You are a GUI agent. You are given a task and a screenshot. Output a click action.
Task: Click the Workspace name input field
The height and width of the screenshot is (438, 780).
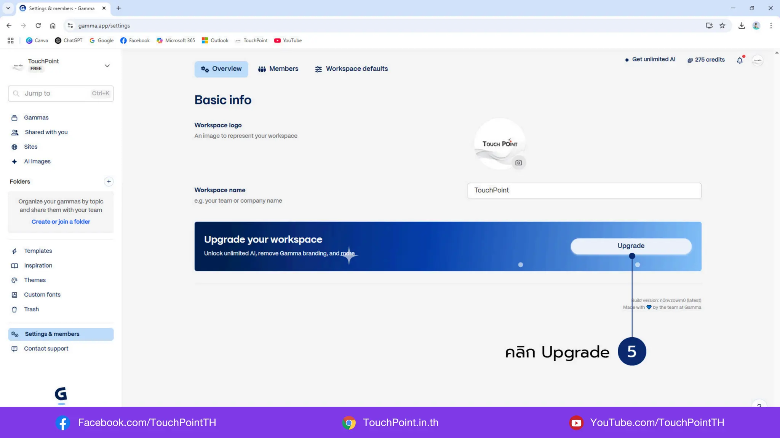(x=584, y=190)
